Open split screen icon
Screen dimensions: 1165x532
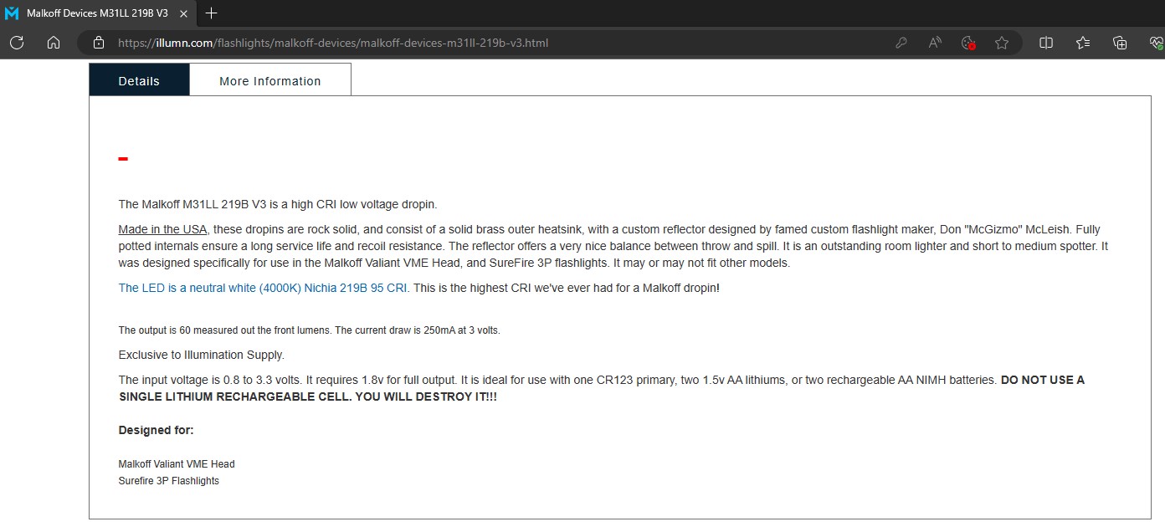(1046, 43)
